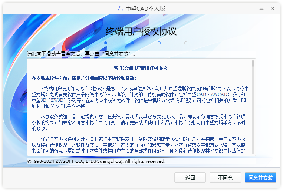
Task: Click the bold line 在安装本软件之前
Action: coord(84,78)
